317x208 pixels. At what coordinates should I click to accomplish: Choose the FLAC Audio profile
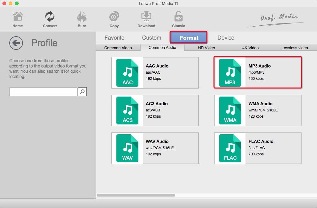pos(257,148)
